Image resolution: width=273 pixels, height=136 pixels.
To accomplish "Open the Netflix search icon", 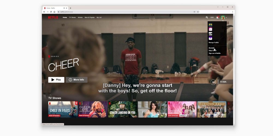I will [207, 17].
